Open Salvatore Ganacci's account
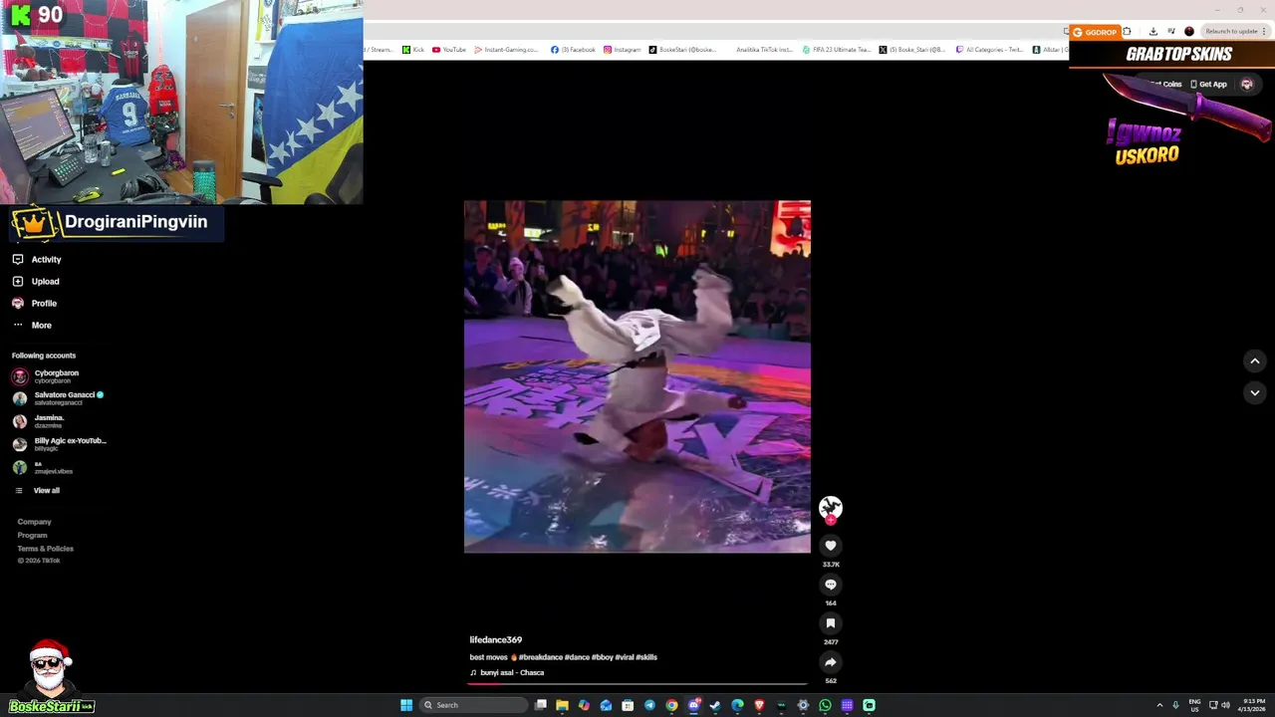This screenshot has width=1275, height=717. (x=57, y=397)
